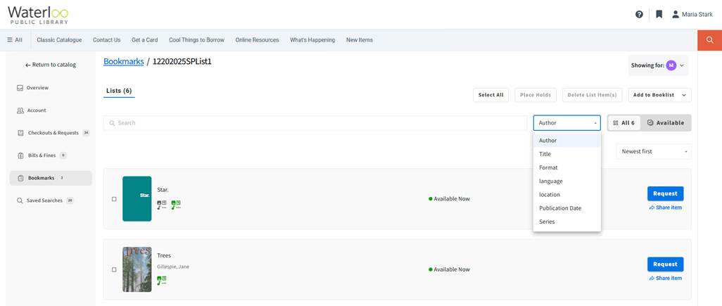Screen dimensions: 722x306
Task: Click the Select All button
Action: [x=490, y=95]
